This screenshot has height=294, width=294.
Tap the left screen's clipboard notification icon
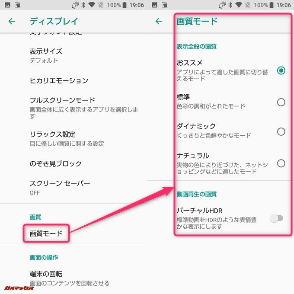click(x=17, y=5)
